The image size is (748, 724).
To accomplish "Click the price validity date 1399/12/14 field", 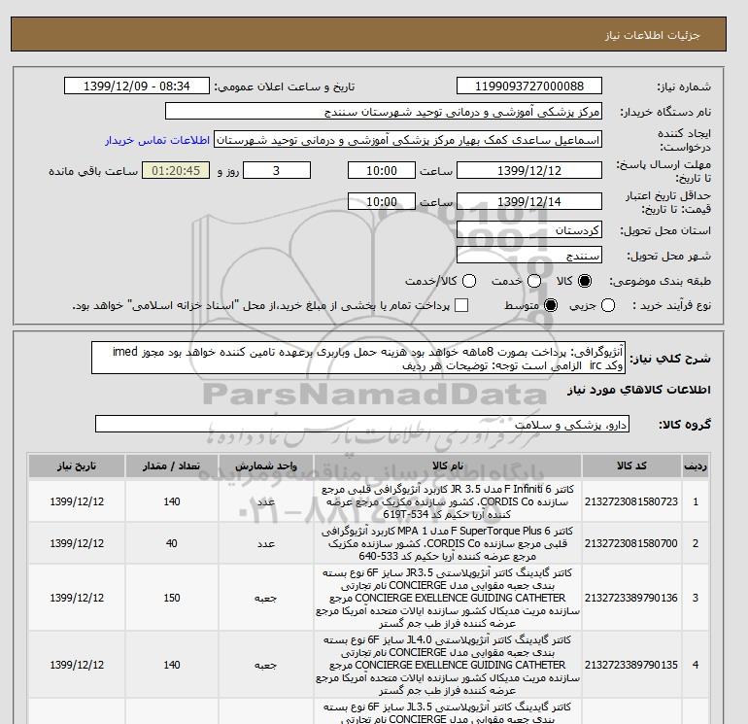I will [x=529, y=201].
